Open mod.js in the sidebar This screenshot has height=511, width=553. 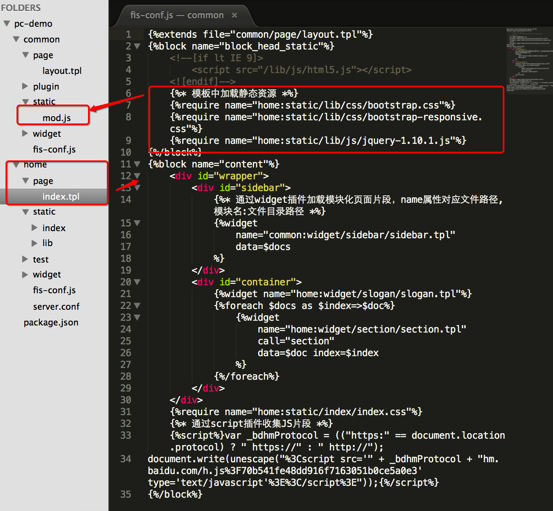pos(57,118)
